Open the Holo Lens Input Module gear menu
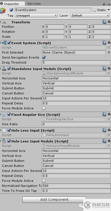Screen dimensions: 111x211 pos(109,141)
